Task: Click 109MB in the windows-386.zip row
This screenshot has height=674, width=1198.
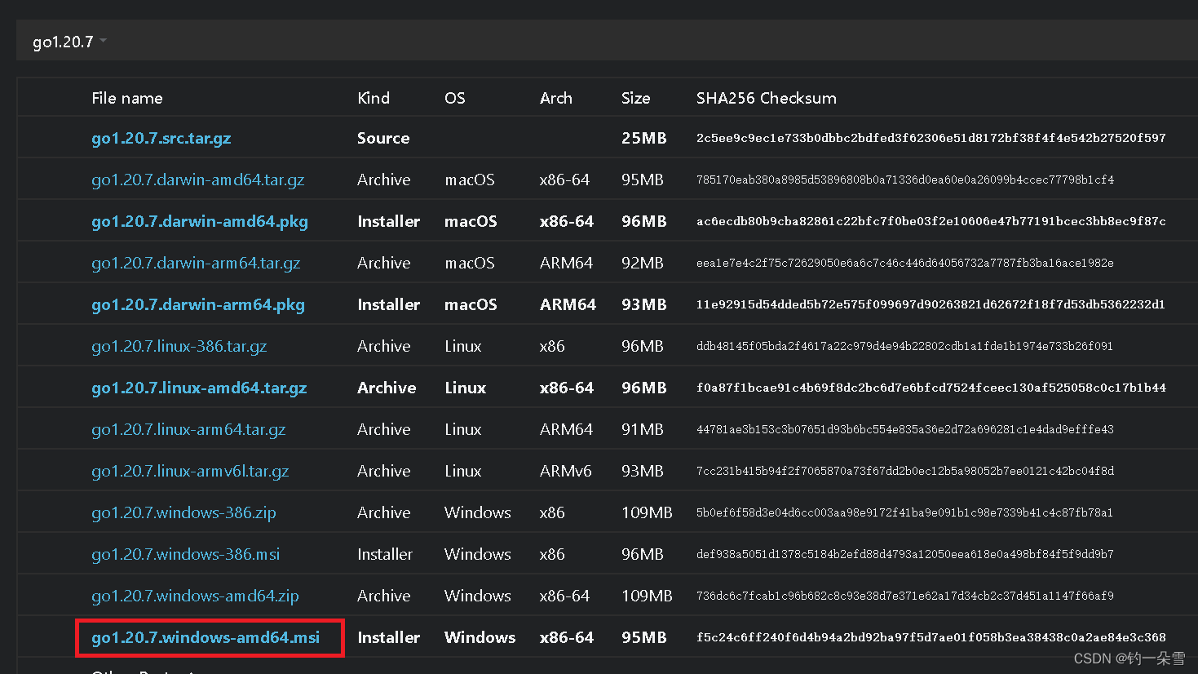Action: pos(647,512)
